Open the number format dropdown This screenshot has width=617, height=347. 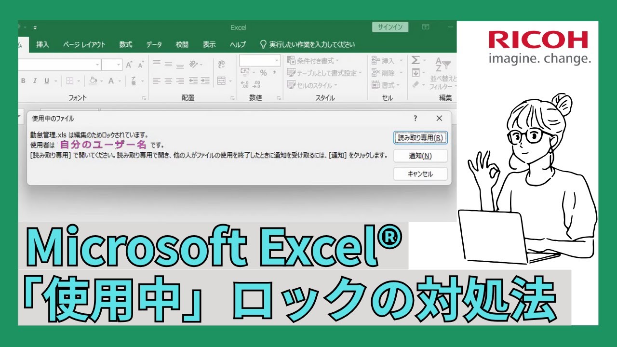pyautogui.click(x=277, y=60)
